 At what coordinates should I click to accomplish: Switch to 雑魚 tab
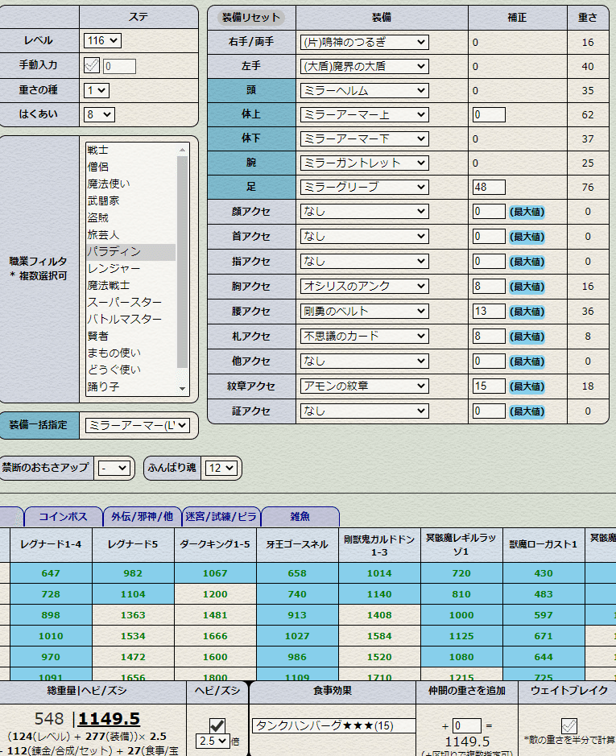click(x=300, y=517)
